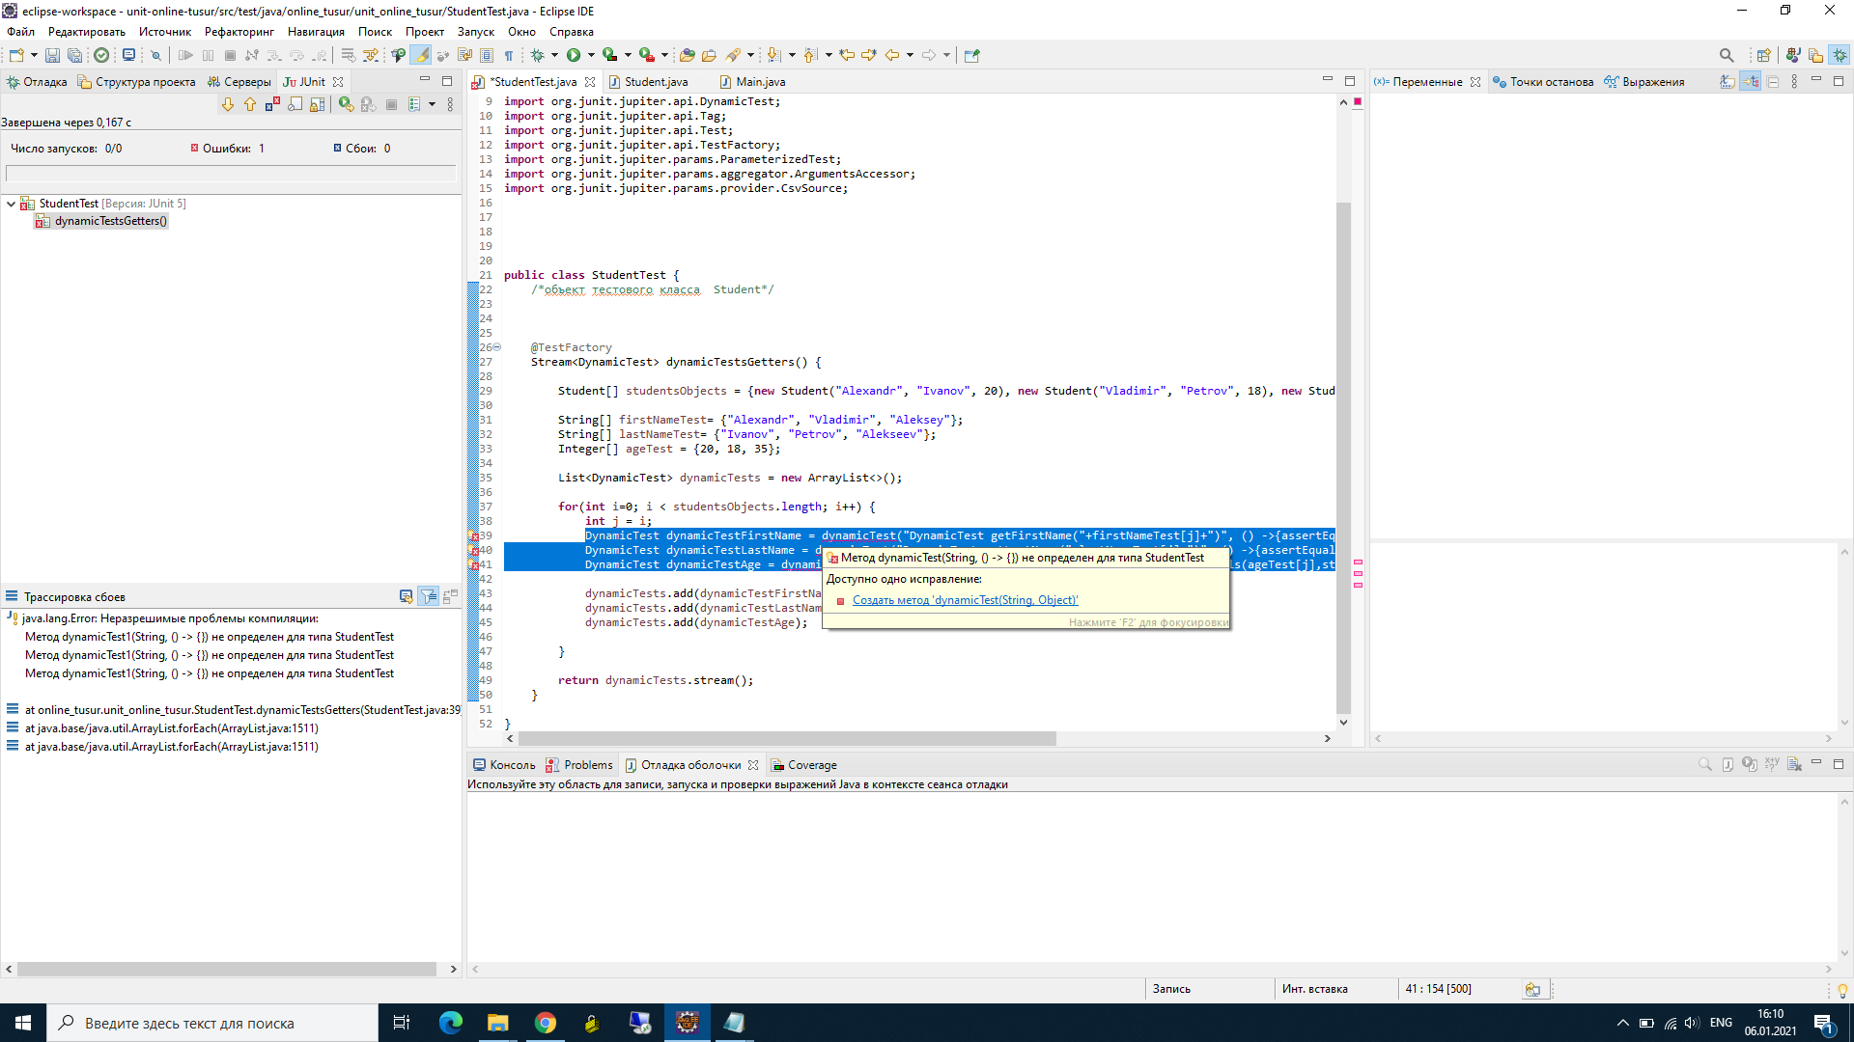Click the Next Annotation toolbar icon
The height and width of the screenshot is (1042, 1854).
point(773,55)
